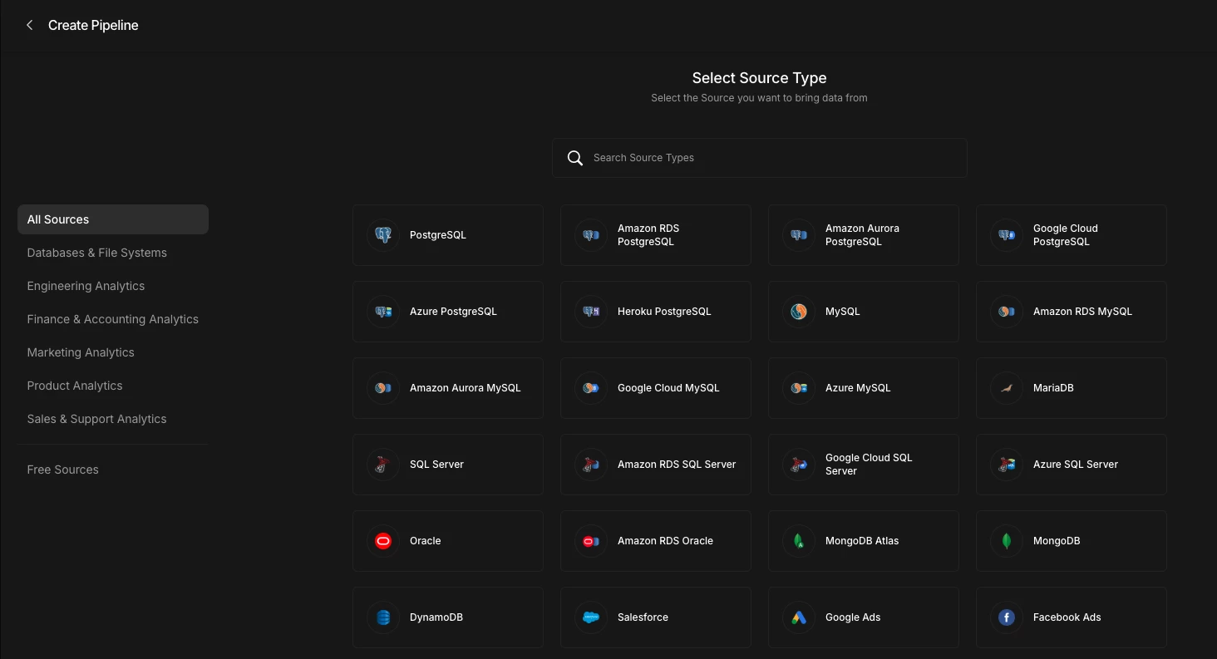Choose the MySQL dolphin icon
This screenshot has height=659, width=1217.
point(799,312)
